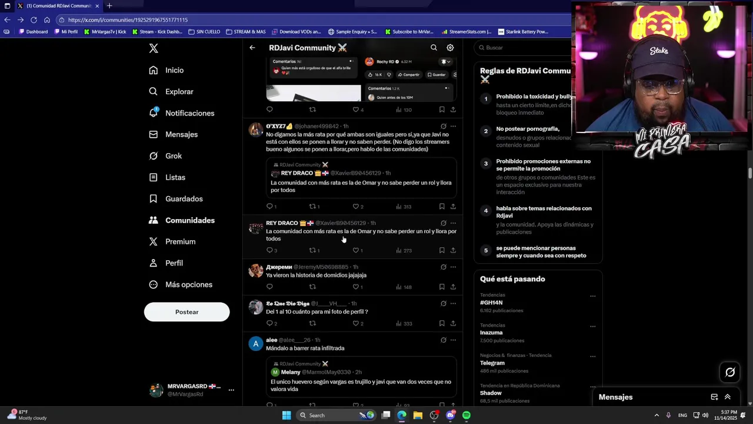Open more options on REY DRACO post

(453, 223)
